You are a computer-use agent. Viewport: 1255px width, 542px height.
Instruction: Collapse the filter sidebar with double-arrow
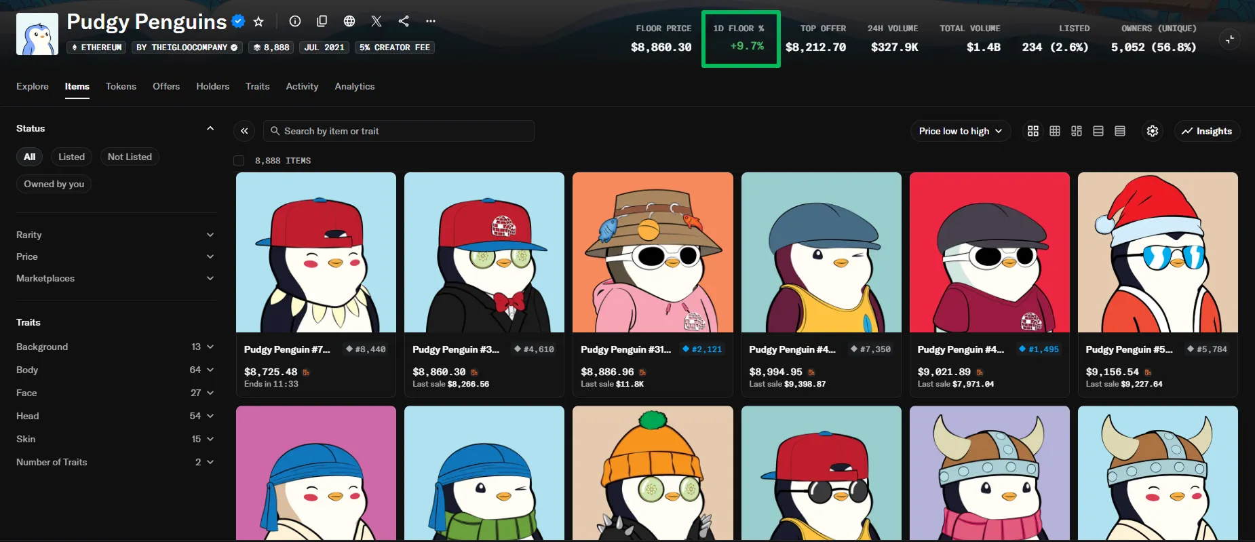point(244,131)
